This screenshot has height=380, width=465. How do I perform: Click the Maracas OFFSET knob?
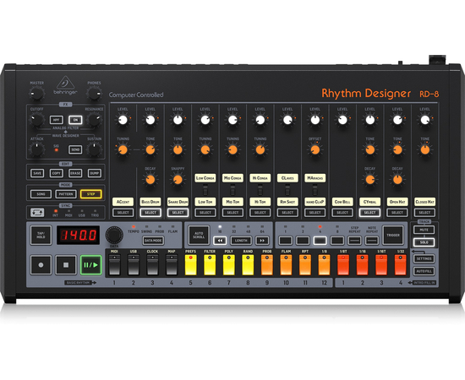(x=315, y=149)
